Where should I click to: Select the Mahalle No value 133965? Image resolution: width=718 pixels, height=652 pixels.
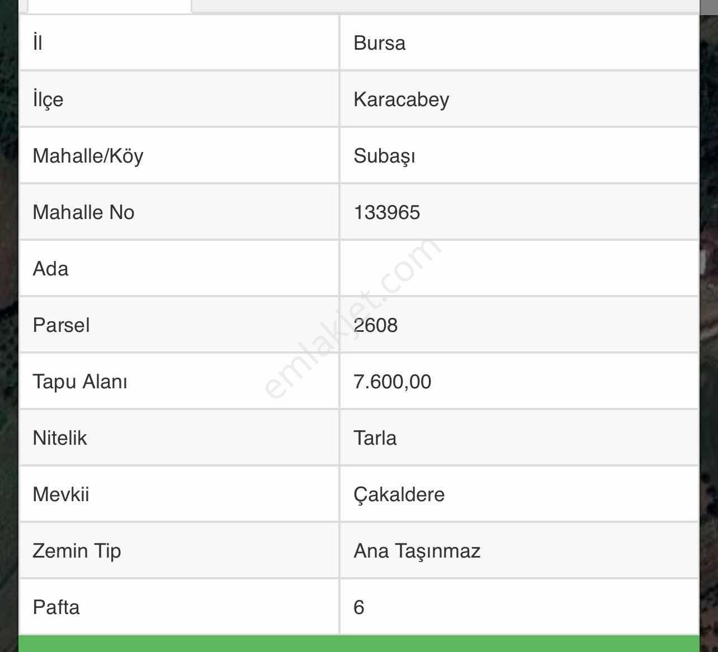[x=386, y=212]
